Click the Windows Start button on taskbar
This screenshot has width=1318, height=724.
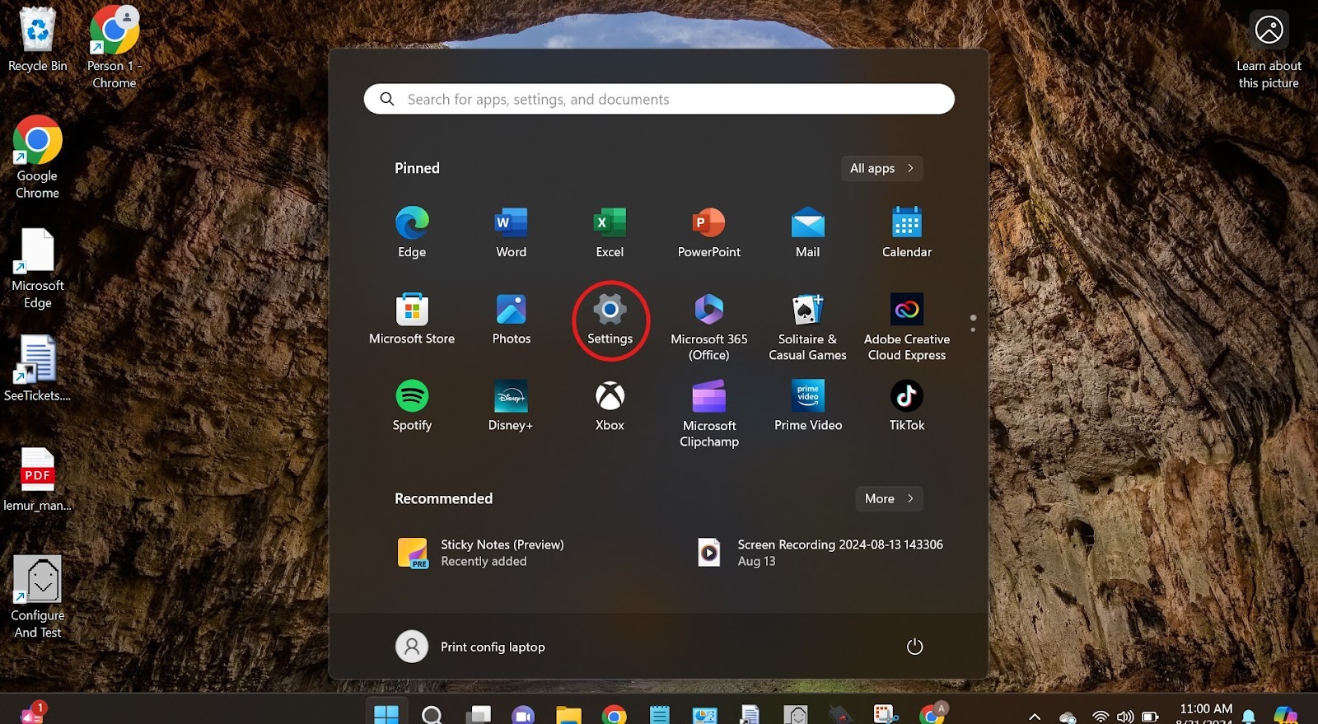point(386,715)
